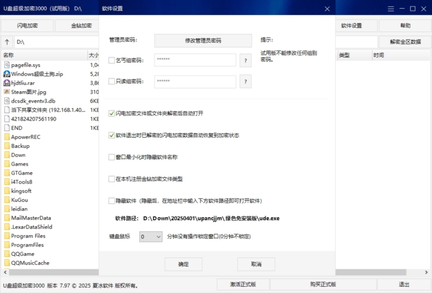Select the Down folder icon
432x293 pixels.
7,155
